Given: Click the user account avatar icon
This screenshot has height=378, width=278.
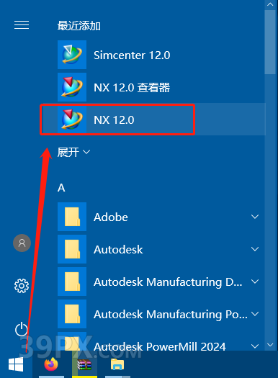Looking at the screenshot, I should tap(22, 243).
